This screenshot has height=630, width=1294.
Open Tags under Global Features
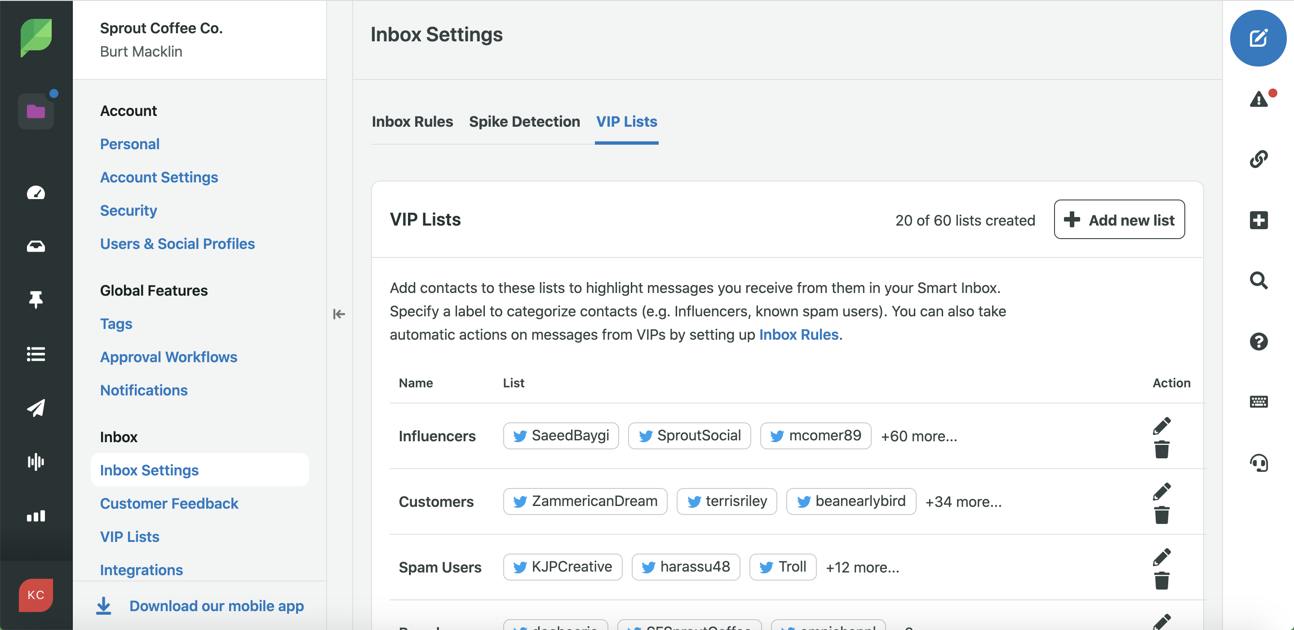point(116,324)
